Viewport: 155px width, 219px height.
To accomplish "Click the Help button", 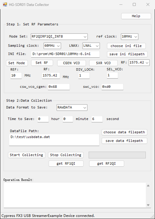I will pyautogui.click(x=136, y=16).
